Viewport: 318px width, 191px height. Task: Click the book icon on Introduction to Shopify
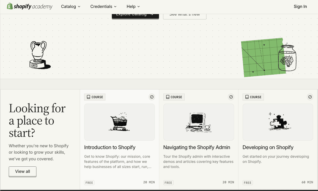pyautogui.click(x=88, y=97)
